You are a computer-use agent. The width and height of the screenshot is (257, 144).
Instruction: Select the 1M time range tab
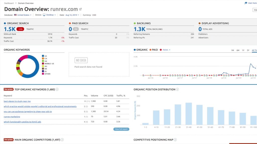(x=232, y=50)
